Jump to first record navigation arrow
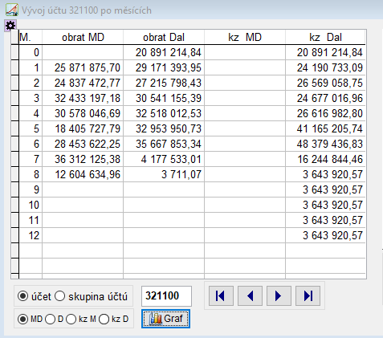The image size is (383, 338). pyautogui.click(x=221, y=296)
